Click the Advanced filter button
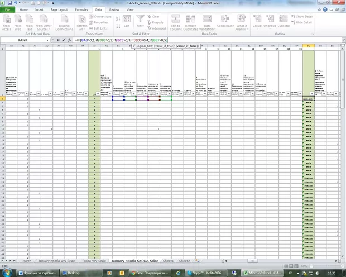346x277 pixels. [x=158, y=28]
